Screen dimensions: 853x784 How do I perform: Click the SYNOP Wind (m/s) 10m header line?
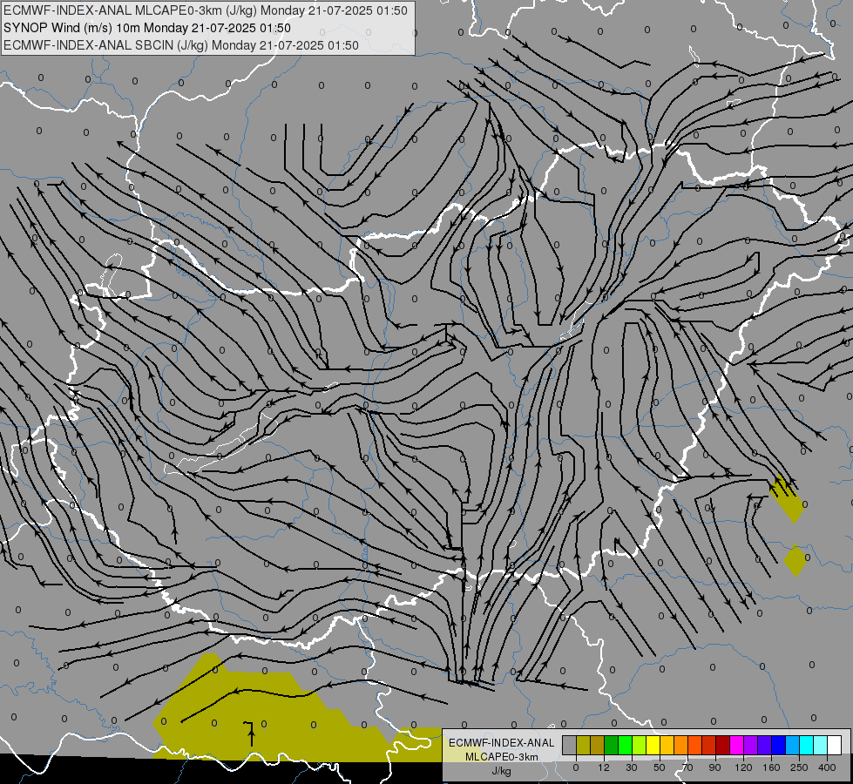[147, 28]
